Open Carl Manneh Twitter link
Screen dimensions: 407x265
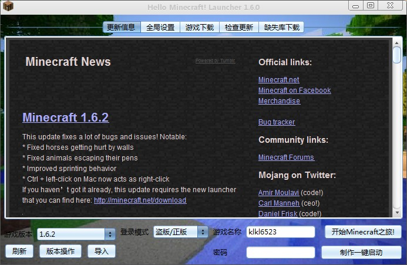pyautogui.click(x=279, y=203)
